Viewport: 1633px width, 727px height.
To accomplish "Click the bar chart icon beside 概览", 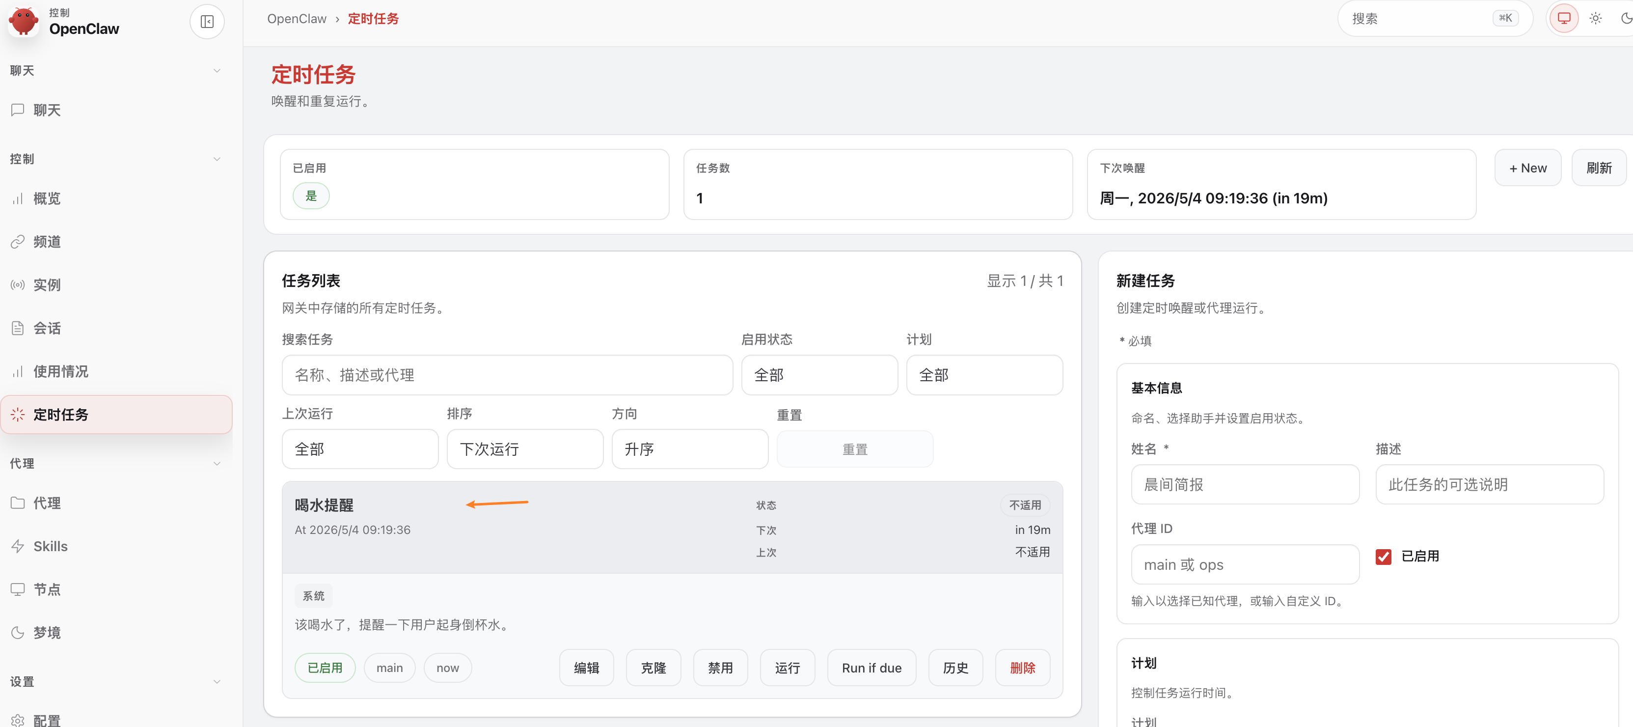I will 18,198.
